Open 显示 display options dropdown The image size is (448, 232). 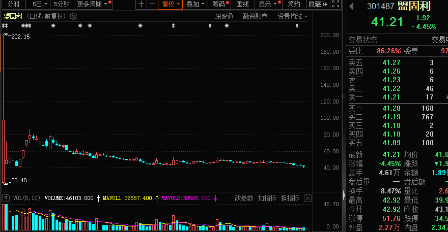coord(268,4)
